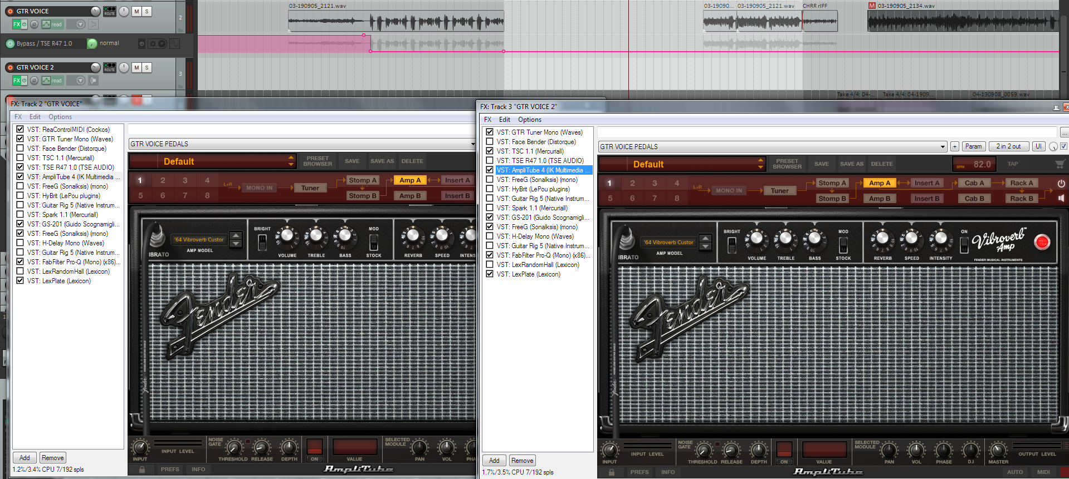Click Add button in Track 3 FX window
This screenshot has height=479, width=1069.
[494, 461]
